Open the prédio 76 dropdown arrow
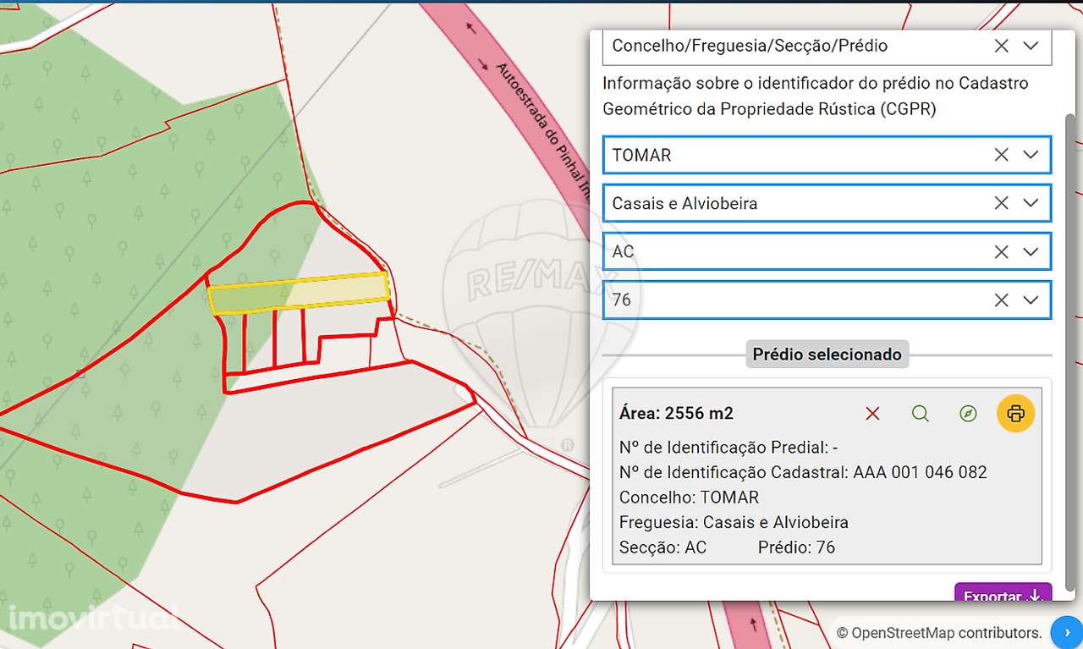1083x649 pixels. point(1031,300)
